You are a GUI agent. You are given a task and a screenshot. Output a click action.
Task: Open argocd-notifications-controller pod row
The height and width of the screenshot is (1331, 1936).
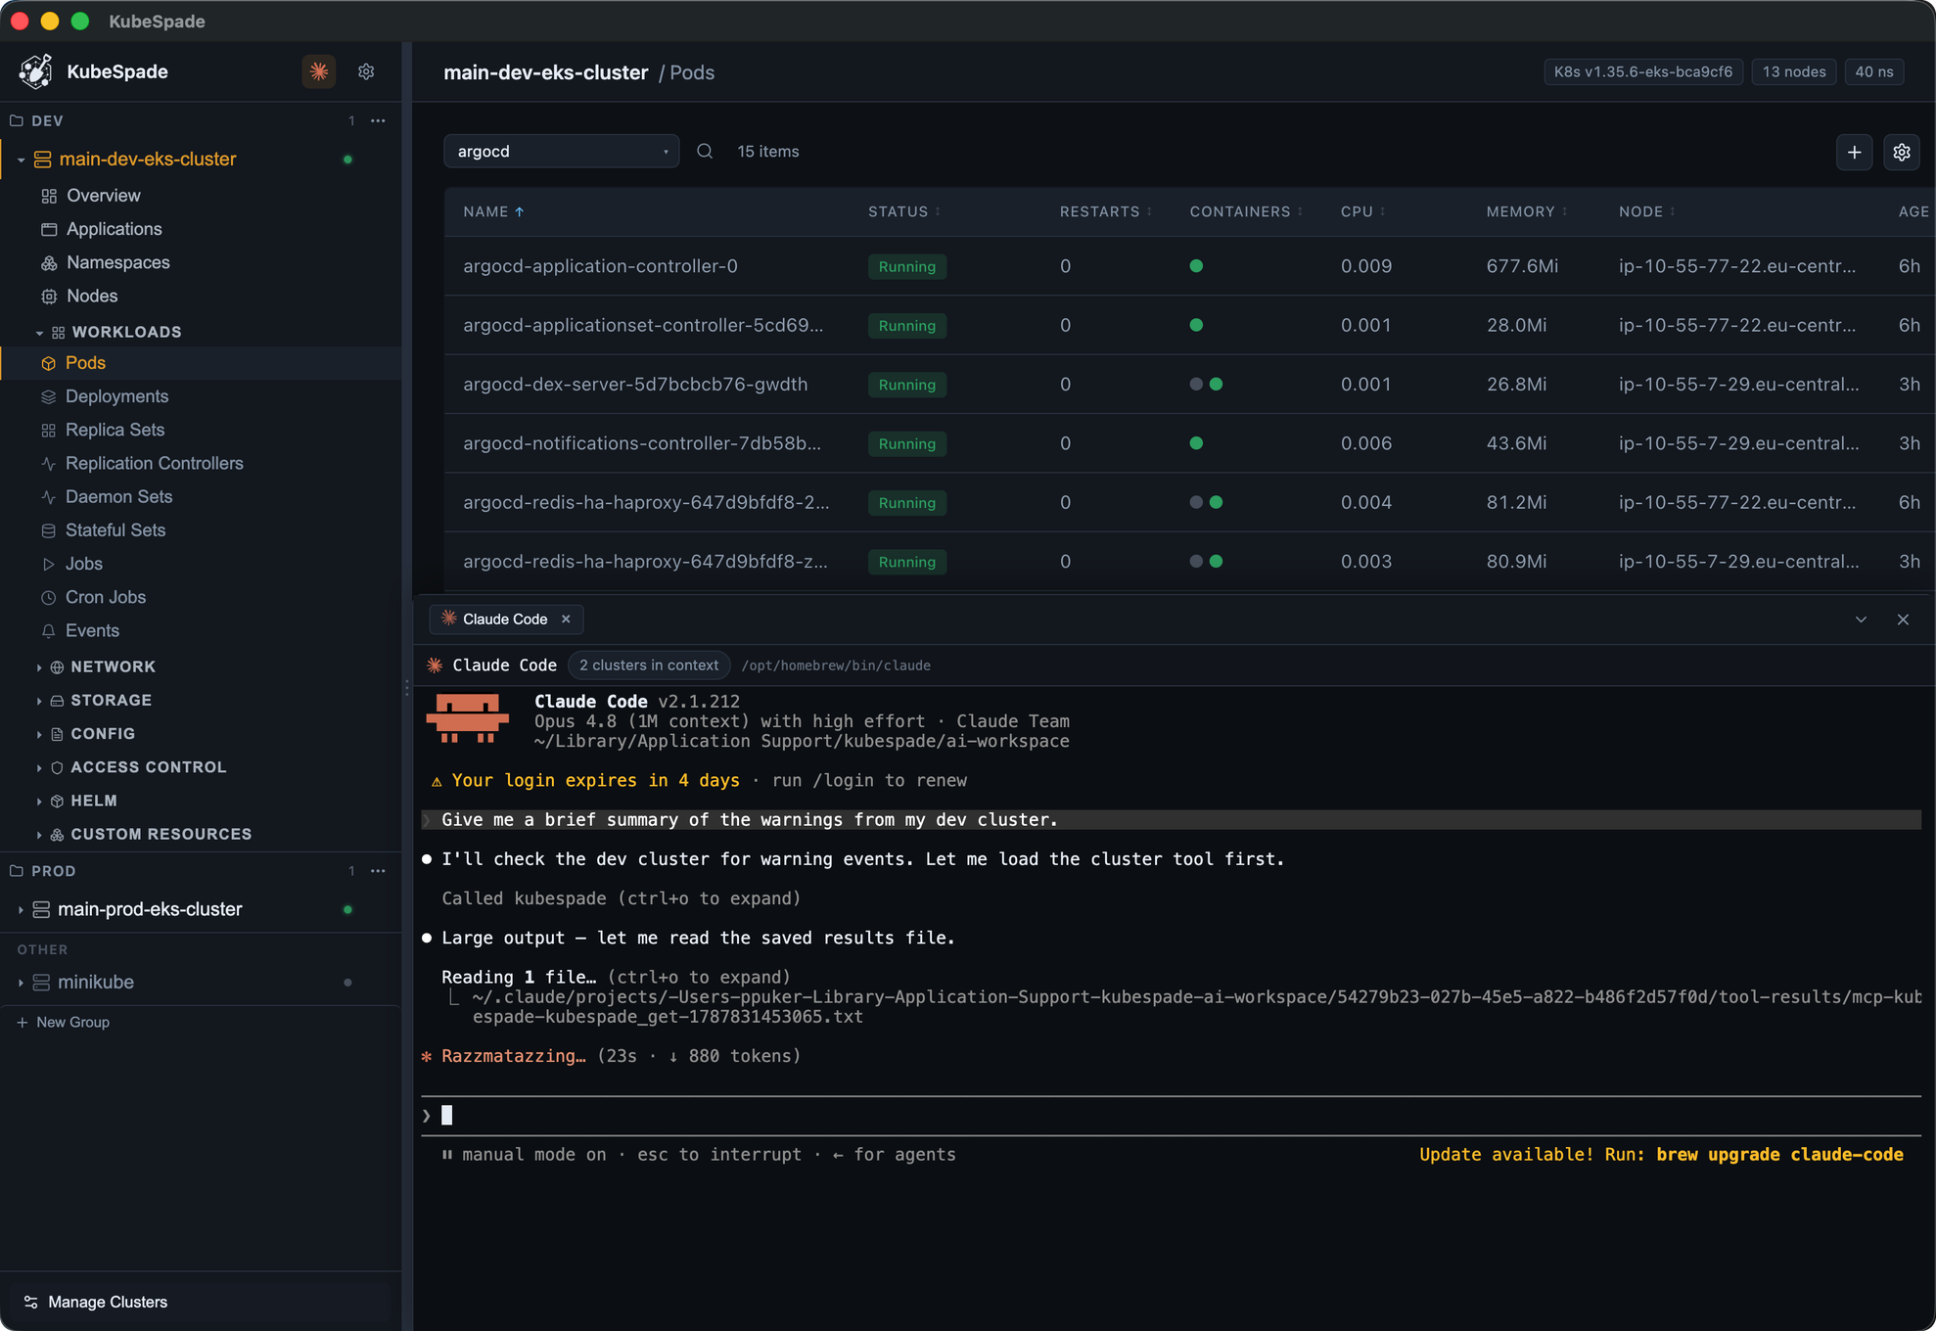(1189, 443)
